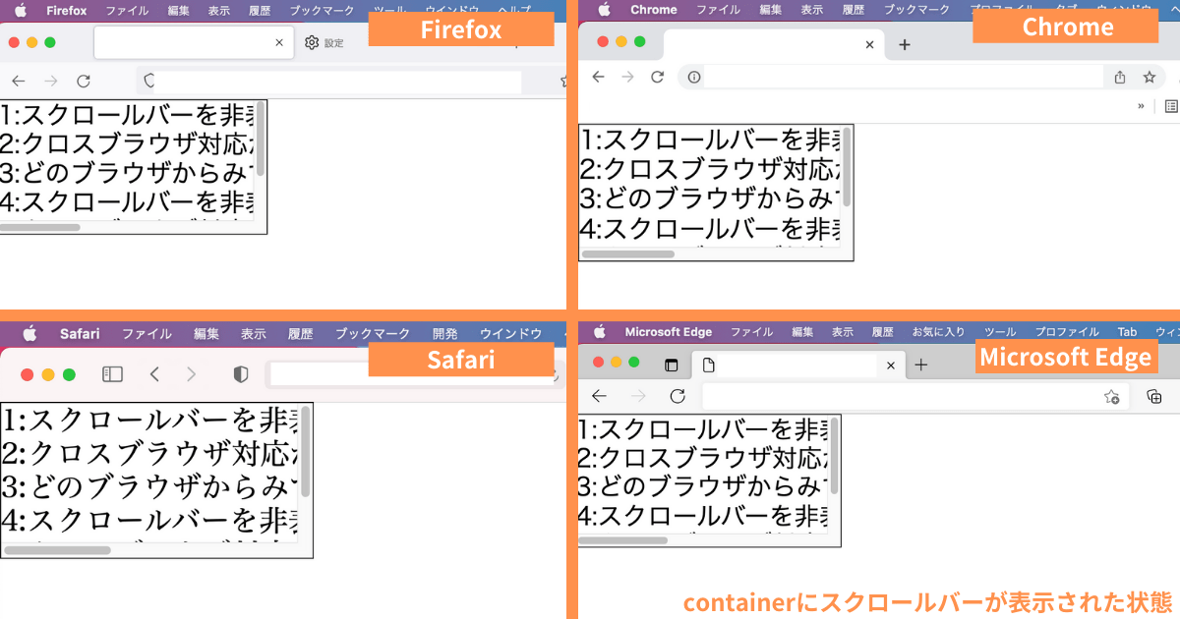Add to favorites with Edge's star icon

click(1112, 397)
